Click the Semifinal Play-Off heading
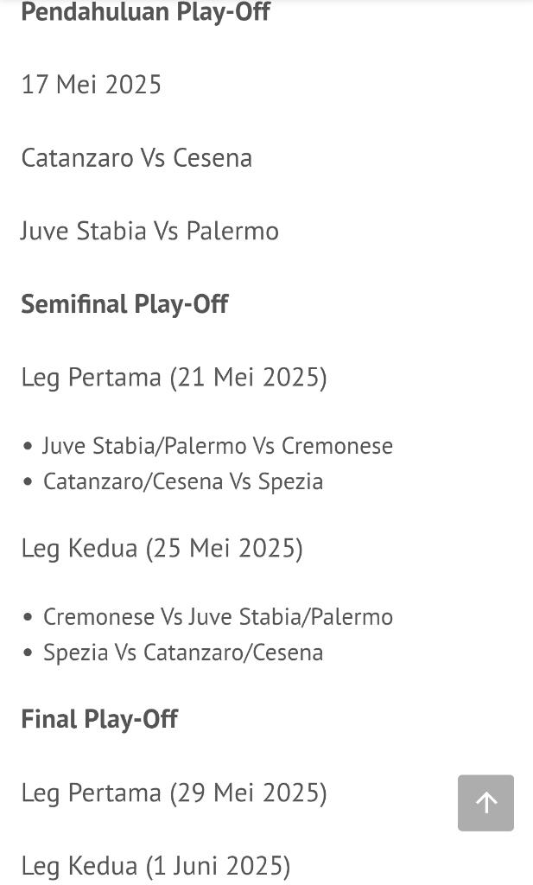Image resolution: width=533 pixels, height=885 pixels. (x=124, y=304)
